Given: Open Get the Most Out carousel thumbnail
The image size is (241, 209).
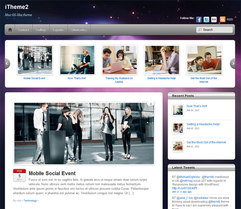Looking at the screenshot, I should [x=204, y=60].
